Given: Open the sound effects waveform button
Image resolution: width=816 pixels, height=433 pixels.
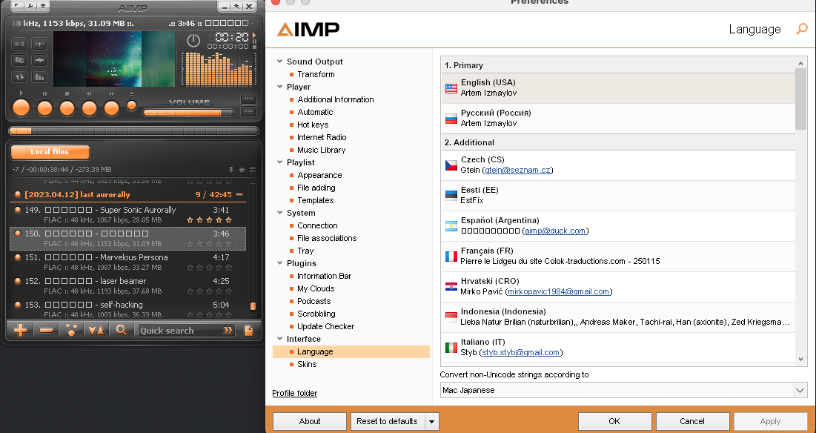Looking at the screenshot, I should pos(39,60).
